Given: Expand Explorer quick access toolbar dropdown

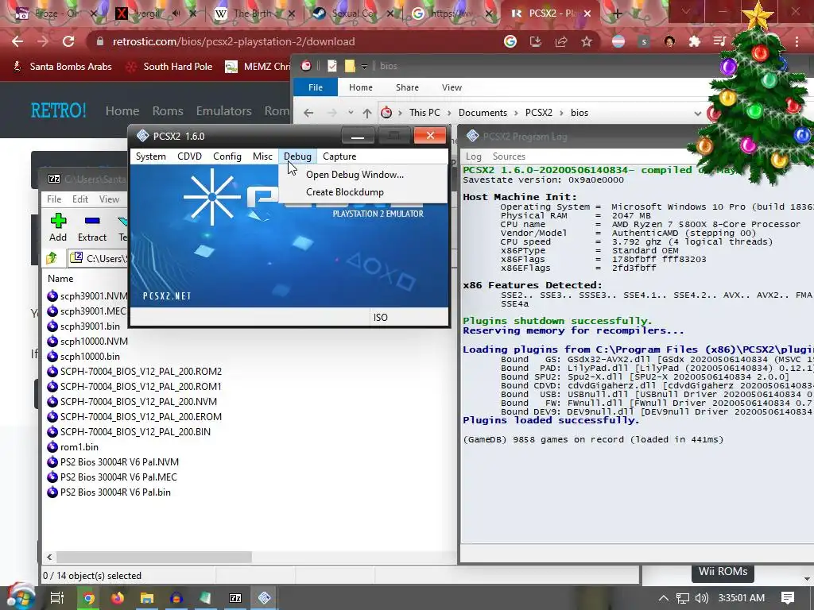Looking at the screenshot, I should pos(364,67).
